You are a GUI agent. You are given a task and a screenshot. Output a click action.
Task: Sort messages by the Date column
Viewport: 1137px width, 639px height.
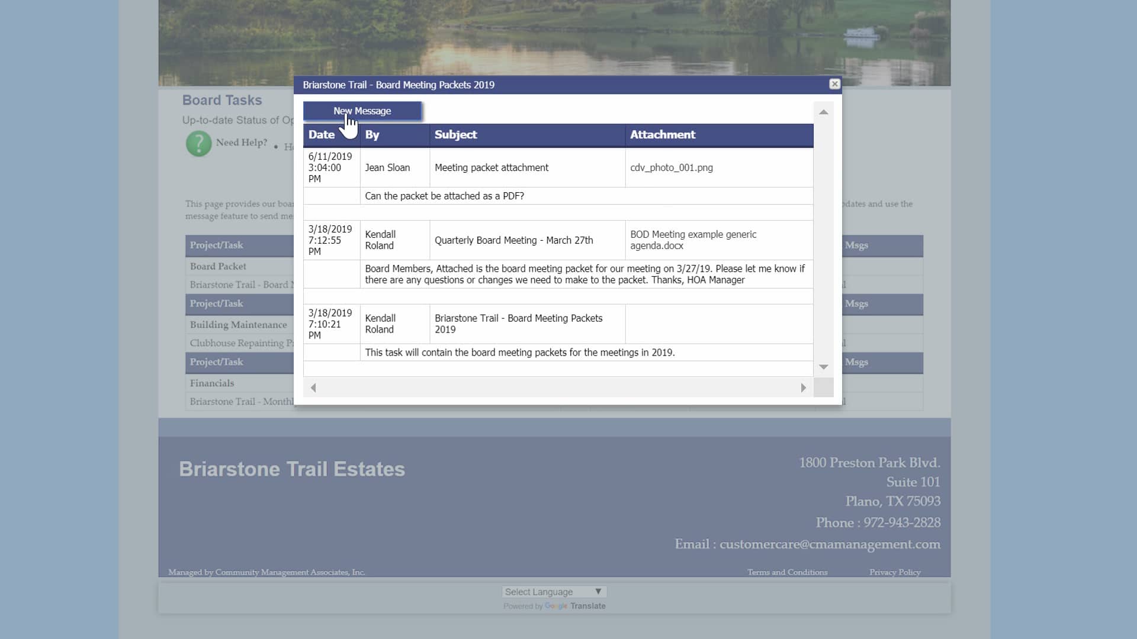click(x=322, y=135)
